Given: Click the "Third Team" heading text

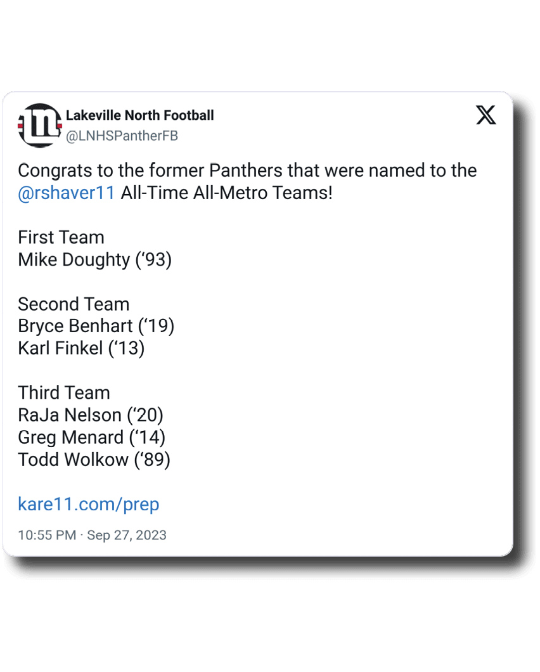Looking at the screenshot, I should click(64, 393).
